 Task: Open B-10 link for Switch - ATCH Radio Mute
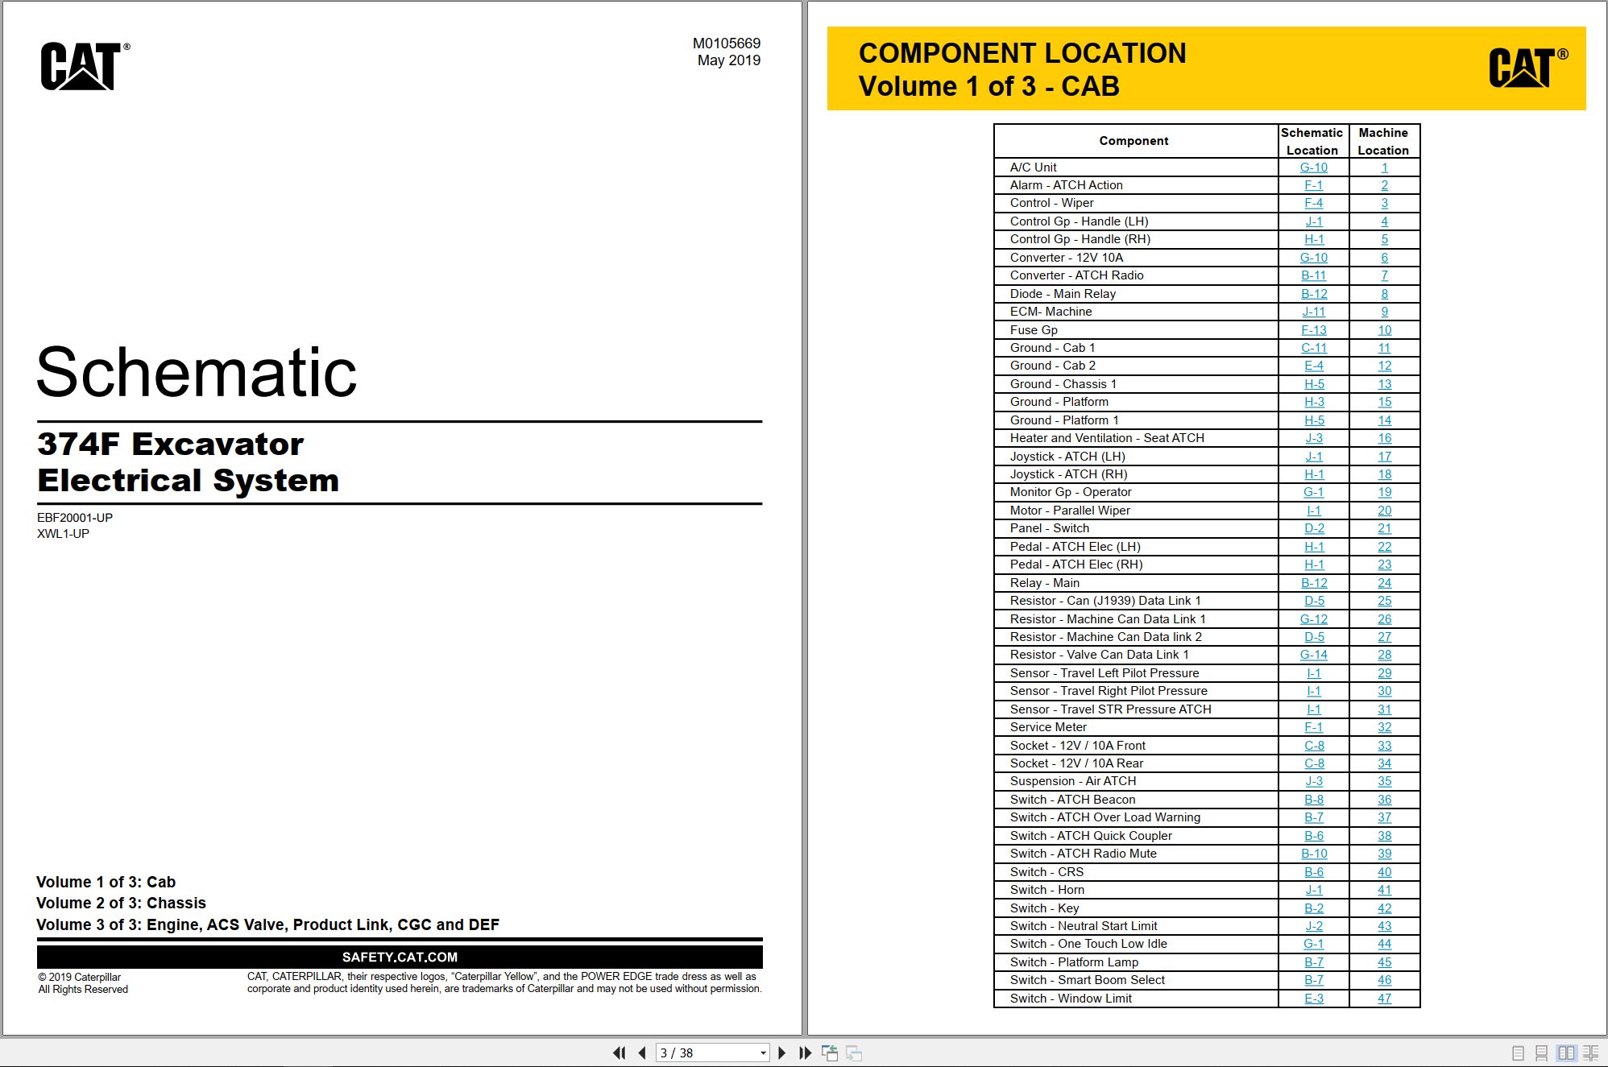tap(1314, 854)
